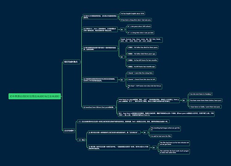Click 'He left home two months ago' node

pyautogui.click(x=141, y=66)
